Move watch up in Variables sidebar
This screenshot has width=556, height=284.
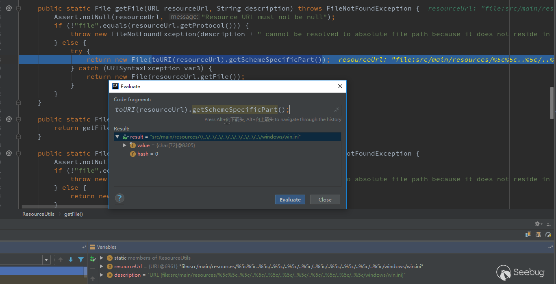93,279
